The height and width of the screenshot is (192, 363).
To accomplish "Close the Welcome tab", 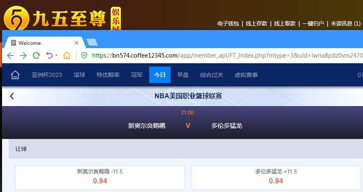I will click(76, 43).
